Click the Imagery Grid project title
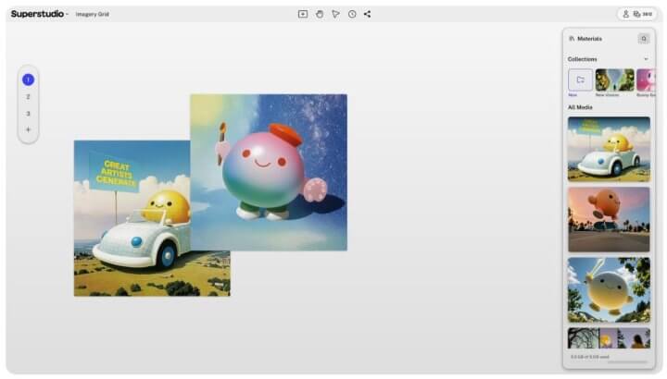This screenshot has height=379, width=667. (93, 14)
